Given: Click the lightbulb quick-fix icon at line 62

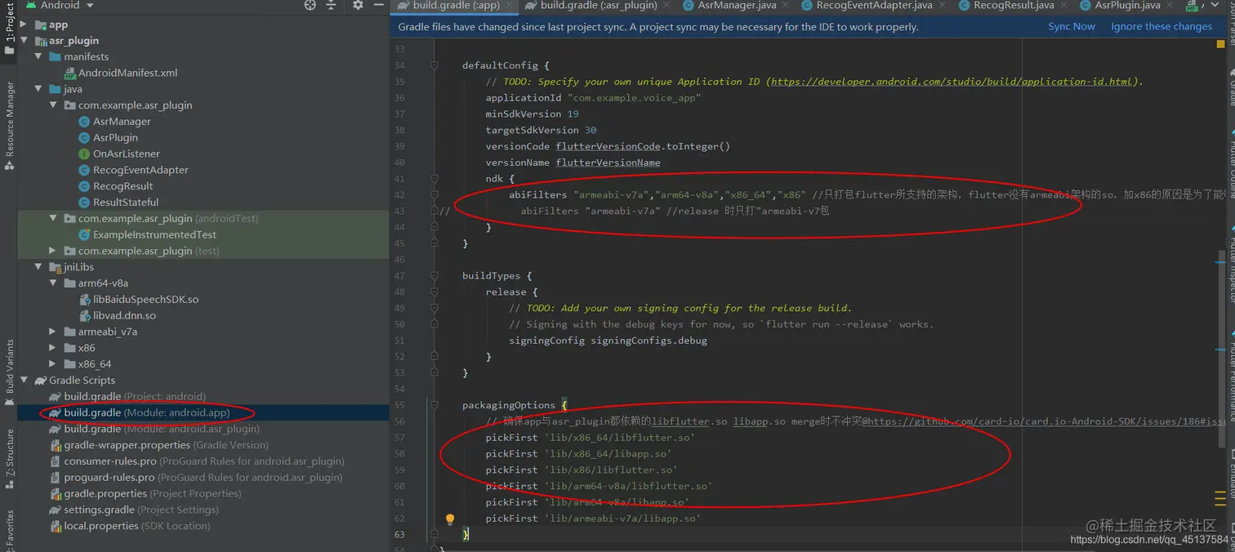Looking at the screenshot, I should coord(449,519).
